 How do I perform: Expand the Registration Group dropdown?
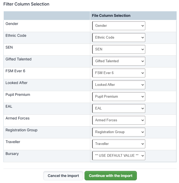(118, 132)
